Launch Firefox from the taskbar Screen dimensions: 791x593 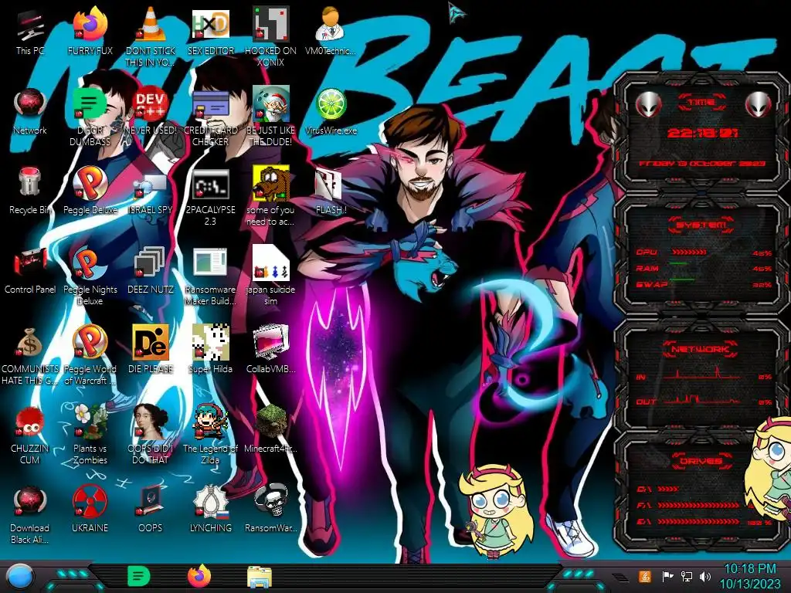tap(199, 576)
